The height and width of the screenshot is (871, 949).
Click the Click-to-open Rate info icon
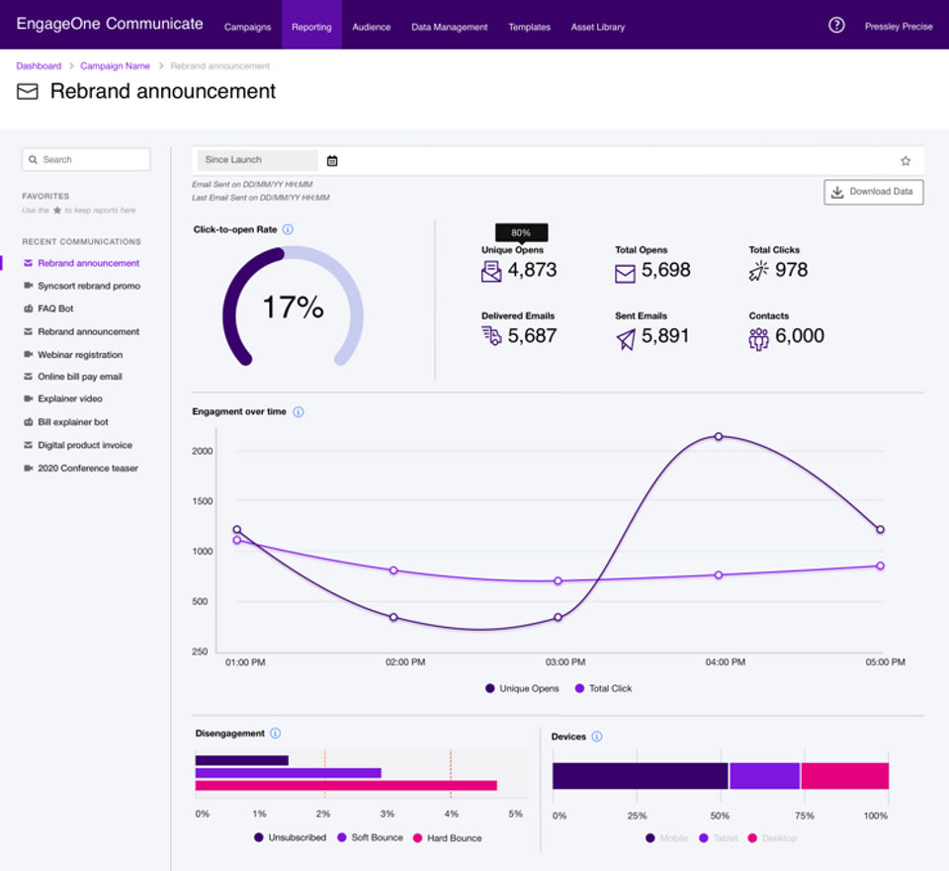(x=288, y=229)
